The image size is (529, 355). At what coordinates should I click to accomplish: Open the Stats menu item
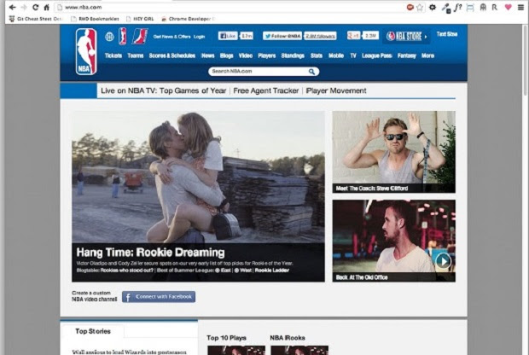(316, 55)
